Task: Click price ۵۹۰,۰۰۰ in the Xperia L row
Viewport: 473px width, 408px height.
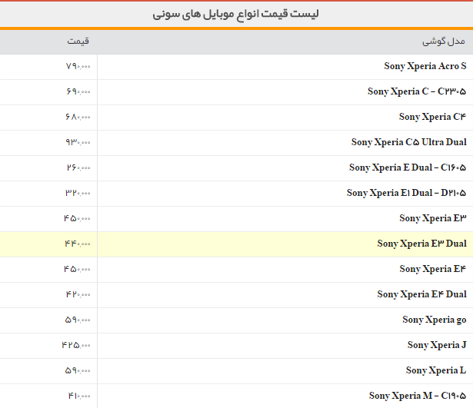Action: [x=78, y=370]
